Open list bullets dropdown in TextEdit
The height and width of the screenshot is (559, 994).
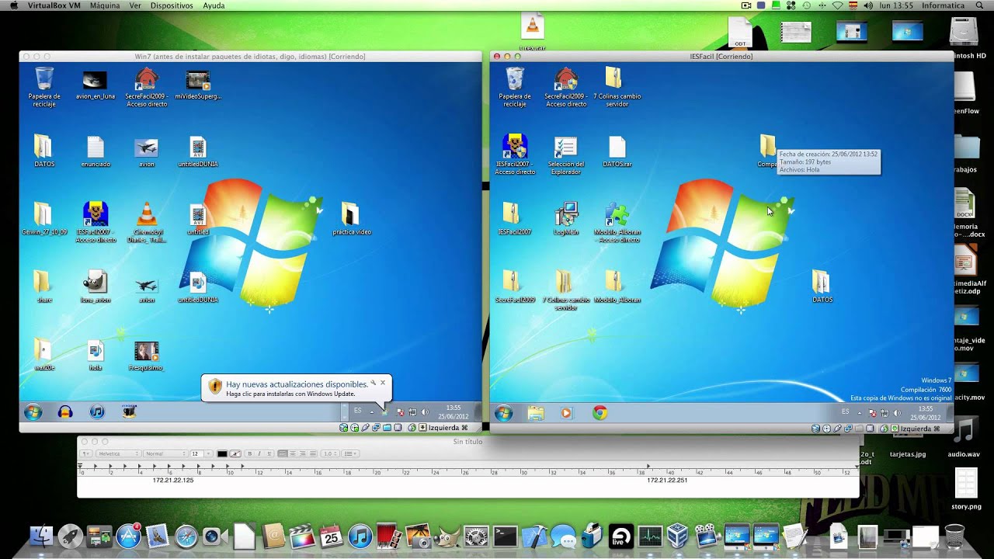point(350,453)
